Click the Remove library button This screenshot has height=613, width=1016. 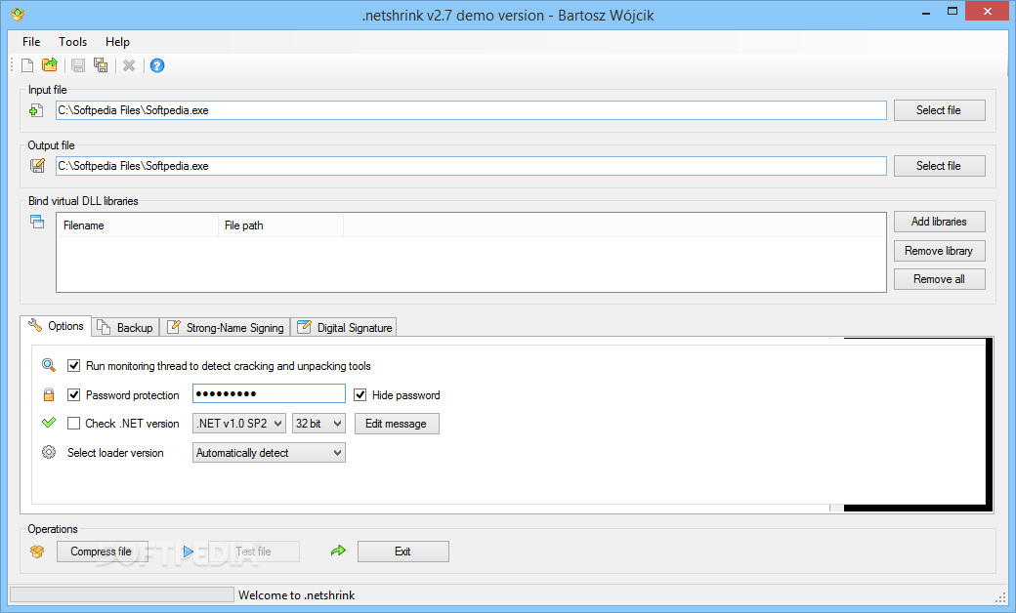(939, 251)
